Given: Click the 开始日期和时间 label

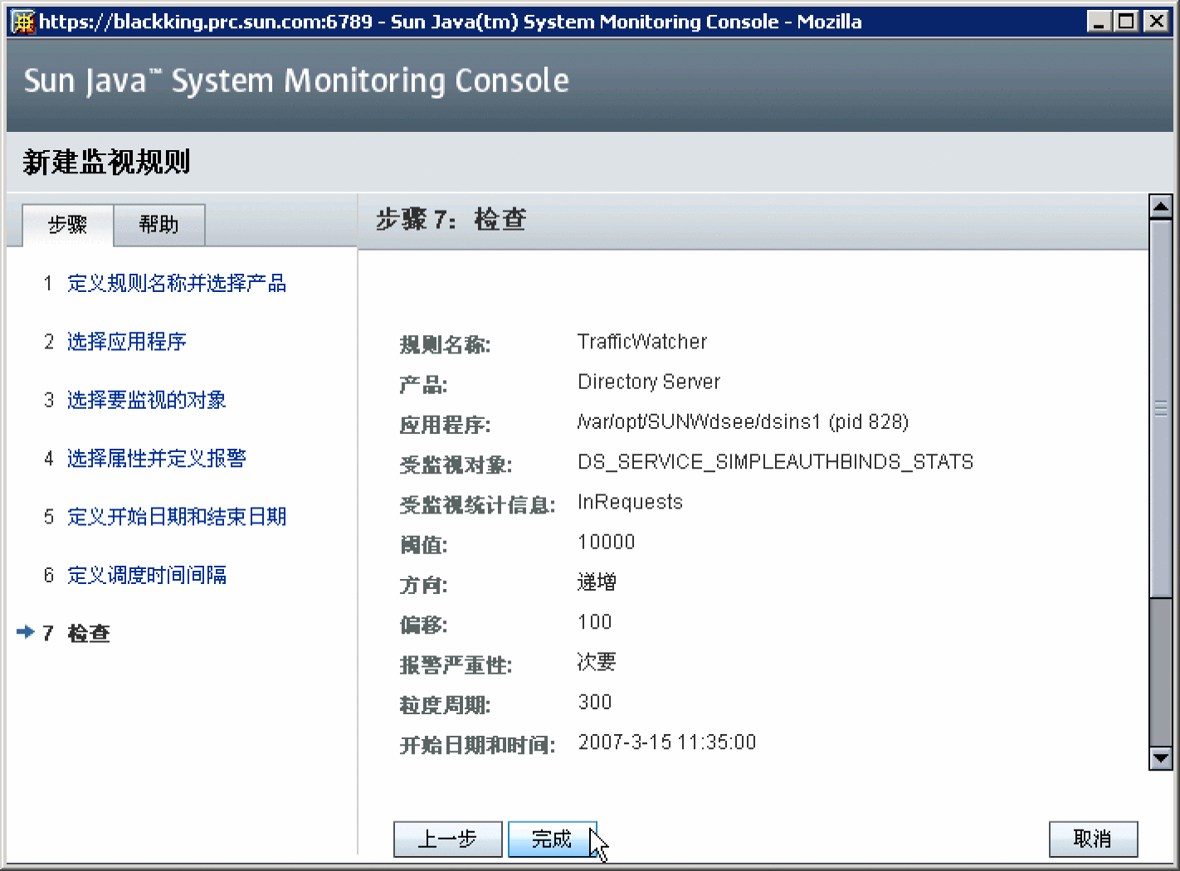Looking at the screenshot, I should [x=477, y=745].
